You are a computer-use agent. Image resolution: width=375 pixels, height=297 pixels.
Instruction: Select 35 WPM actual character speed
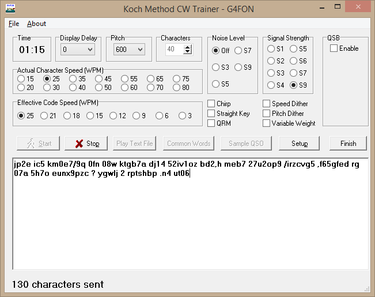(74, 79)
